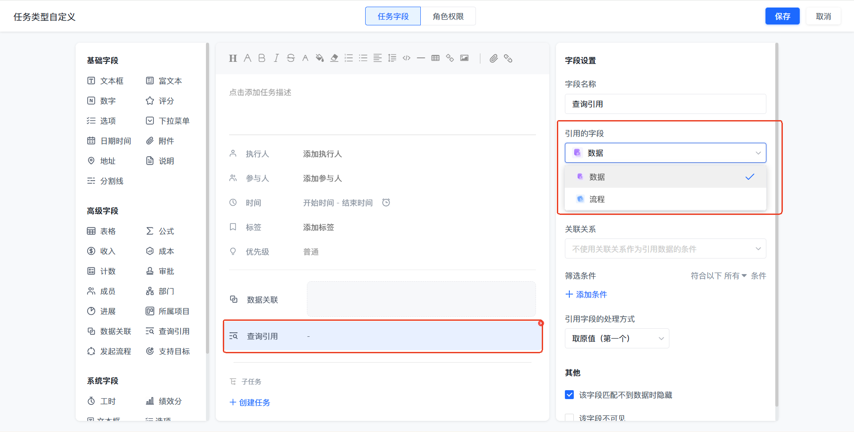Image resolution: width=854 pixels, height=432 pixels.
Task: Add the 公式 advanced field
Action: point(160,231)
